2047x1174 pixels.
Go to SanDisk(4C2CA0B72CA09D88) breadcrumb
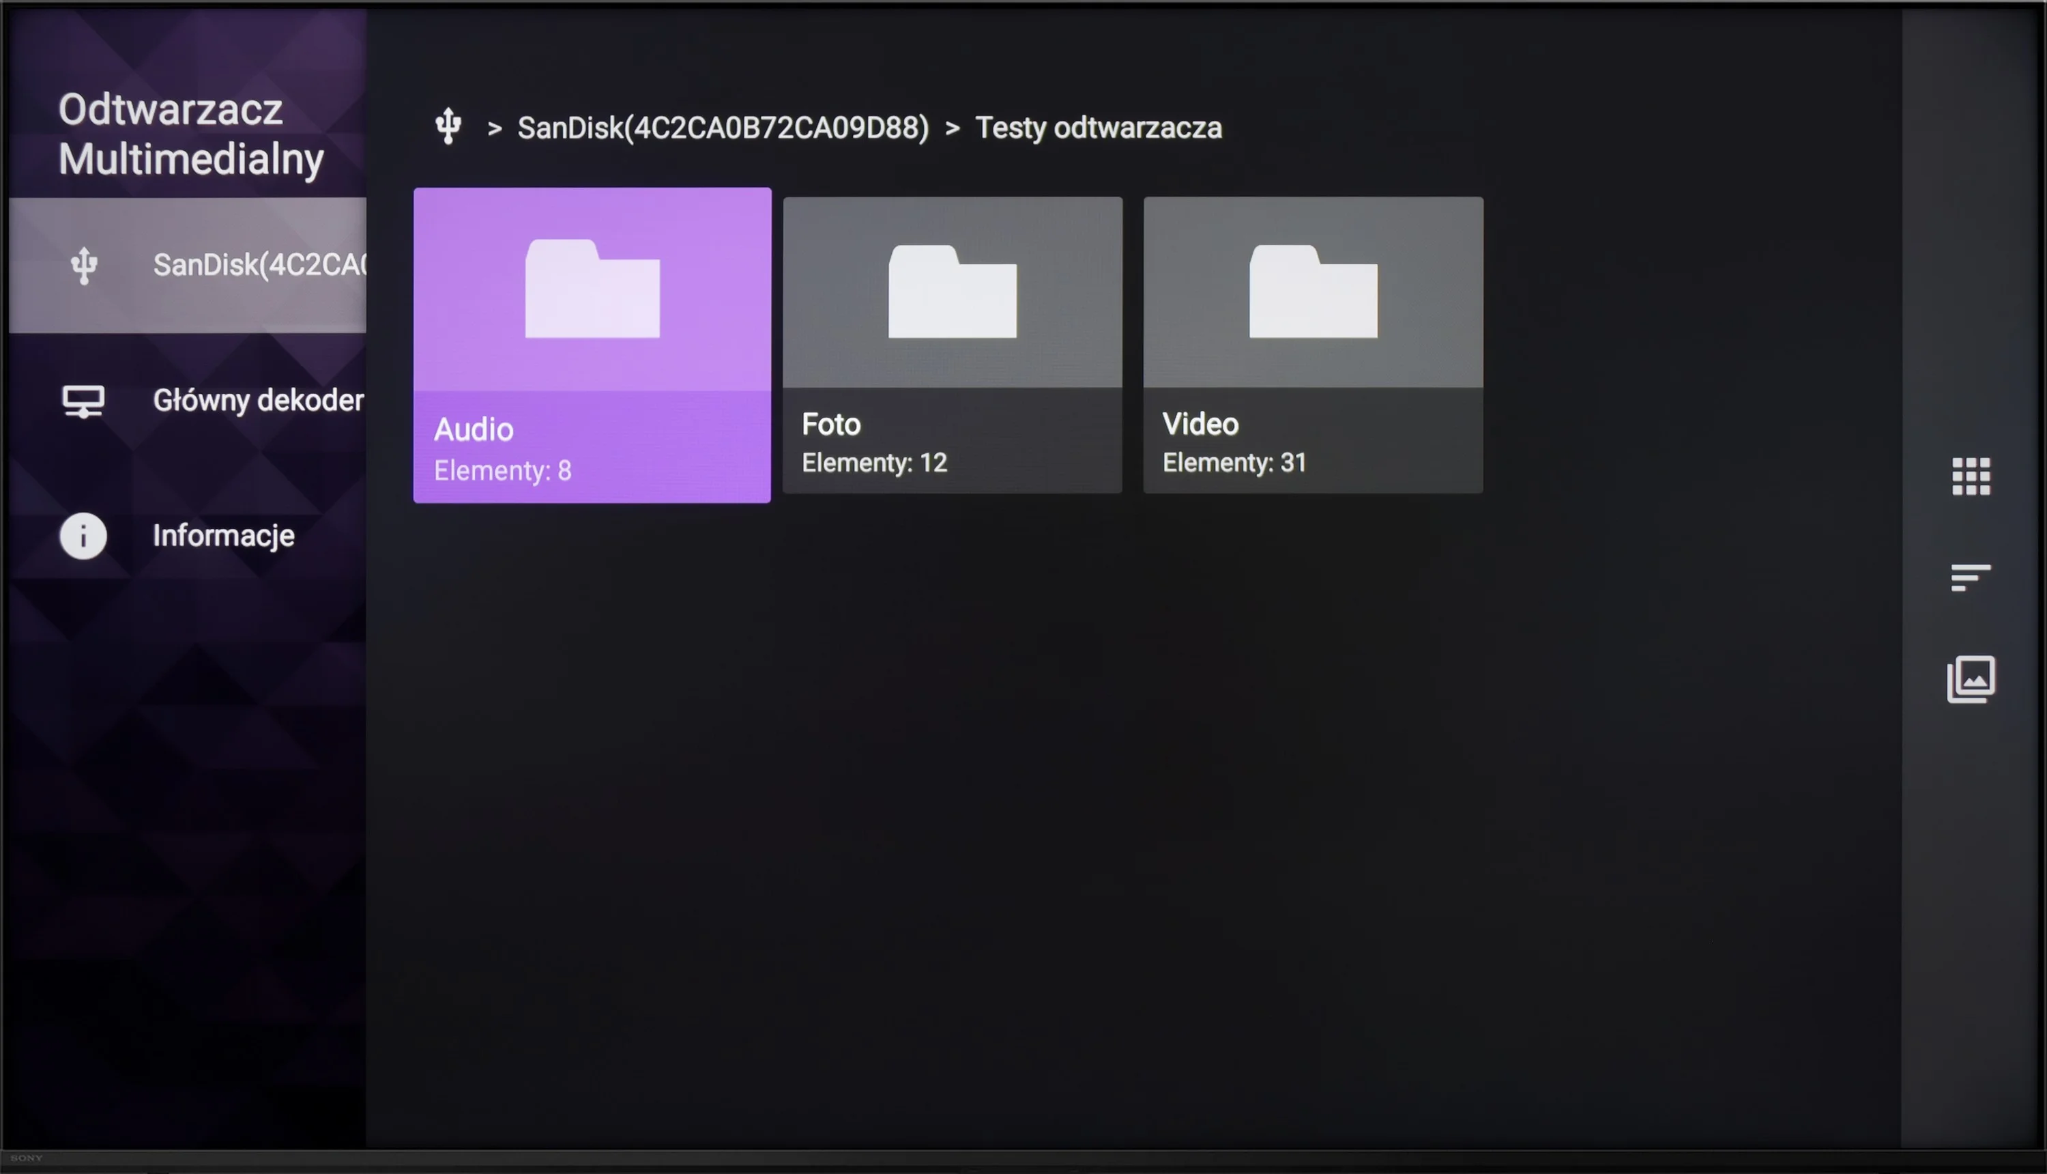pos(723,128)
